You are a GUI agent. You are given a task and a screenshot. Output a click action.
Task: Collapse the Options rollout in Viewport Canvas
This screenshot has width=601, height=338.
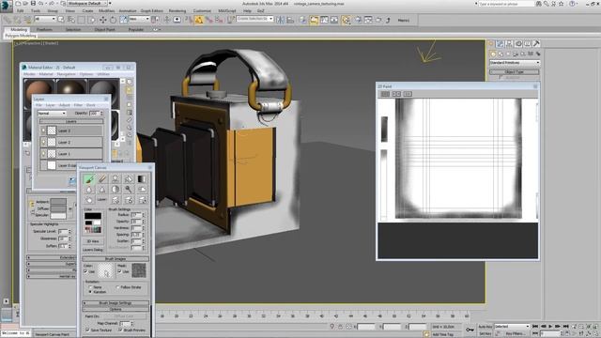pos(116,309)
